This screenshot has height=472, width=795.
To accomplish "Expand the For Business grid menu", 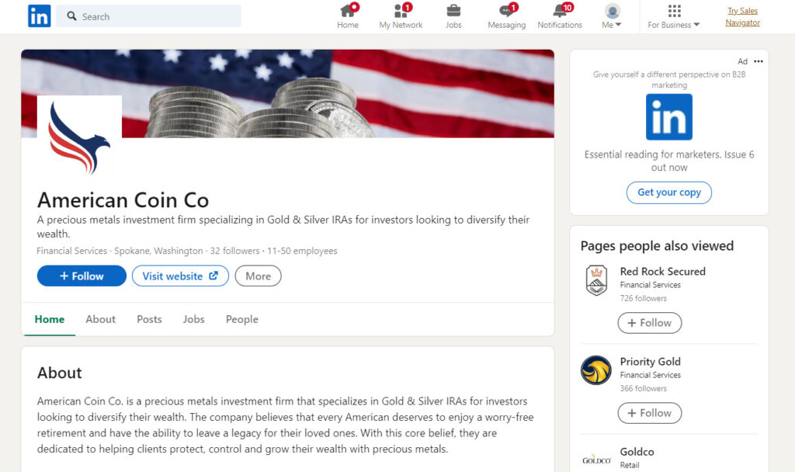I will point(673,16).
